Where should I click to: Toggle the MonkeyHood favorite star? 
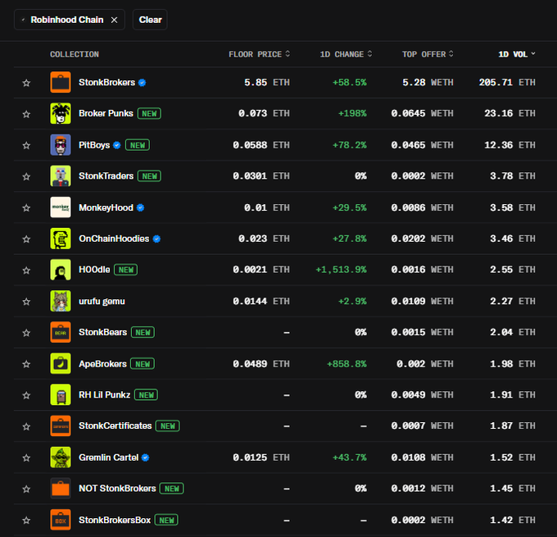point(26,207)
